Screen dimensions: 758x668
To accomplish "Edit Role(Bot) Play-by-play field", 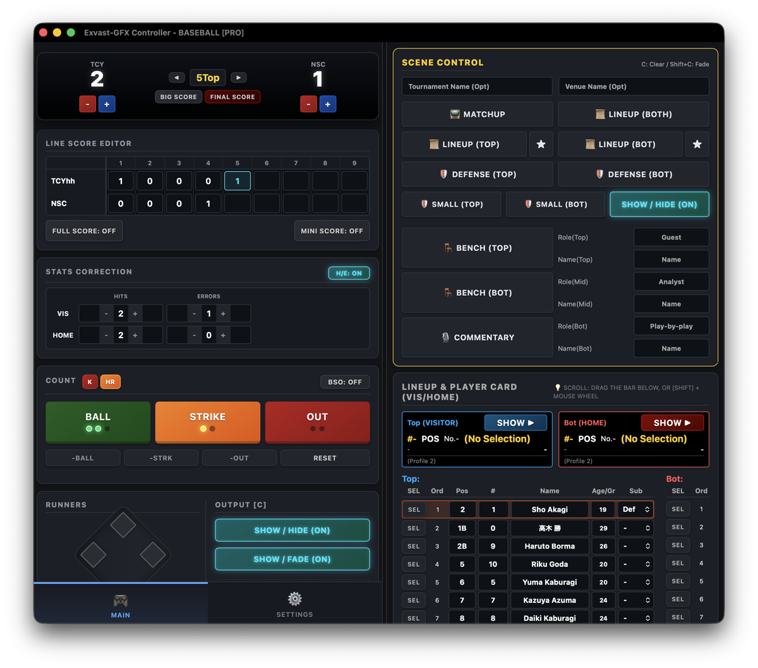I will (x=671, y=326).
